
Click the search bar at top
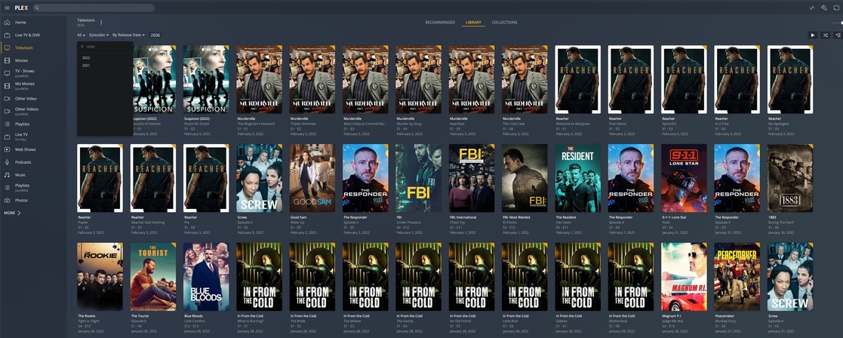94,8
